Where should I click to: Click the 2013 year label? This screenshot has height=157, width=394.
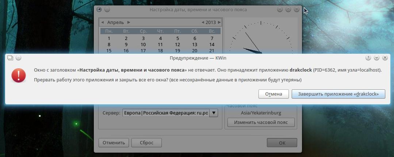[211, 22]
